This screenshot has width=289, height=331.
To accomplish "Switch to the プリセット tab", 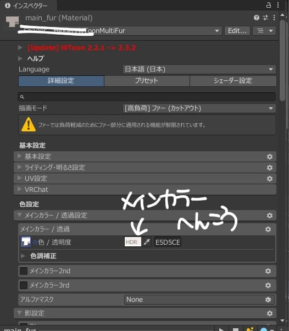I will 147,81.
